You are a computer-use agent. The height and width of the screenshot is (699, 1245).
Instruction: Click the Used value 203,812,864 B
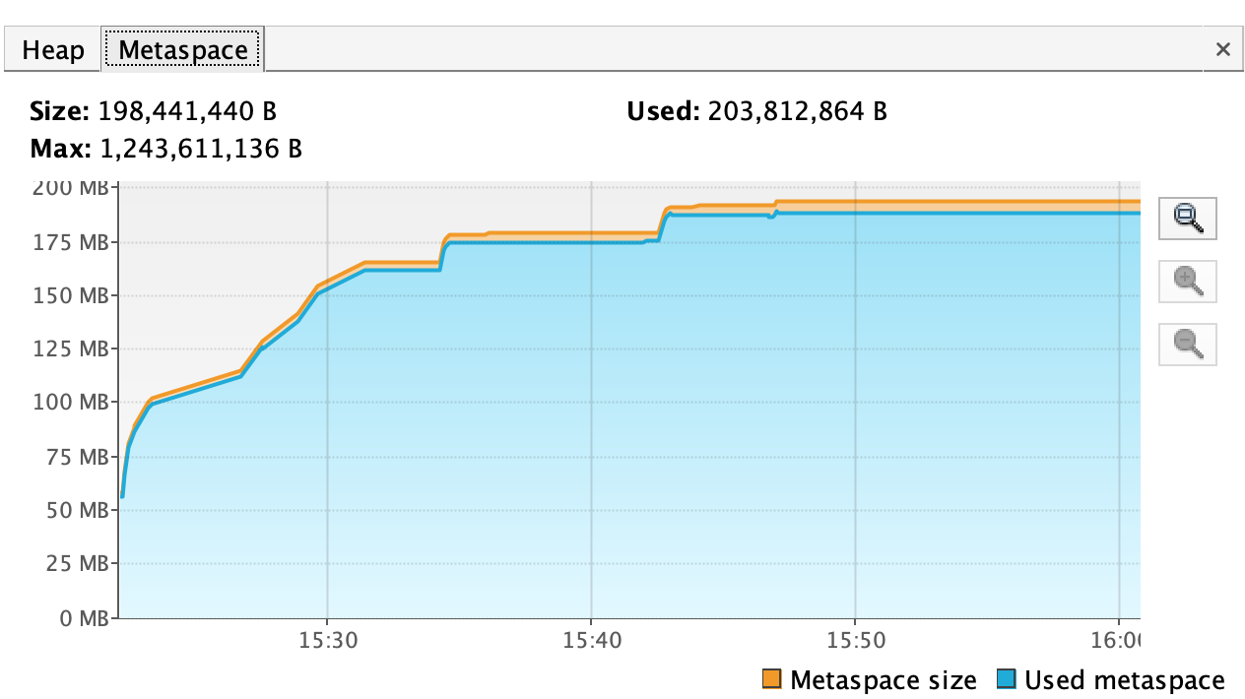tap(796, 111)
